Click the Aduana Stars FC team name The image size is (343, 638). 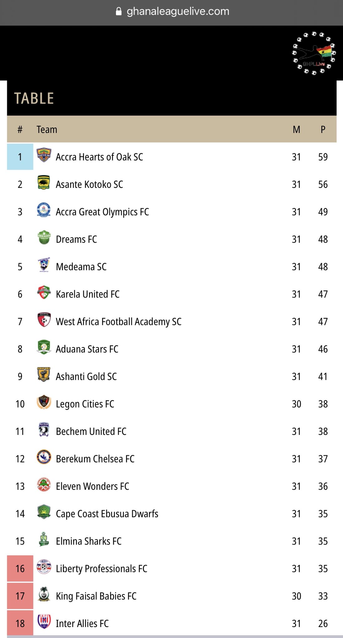pyautogui.click(x=87, y=349)
